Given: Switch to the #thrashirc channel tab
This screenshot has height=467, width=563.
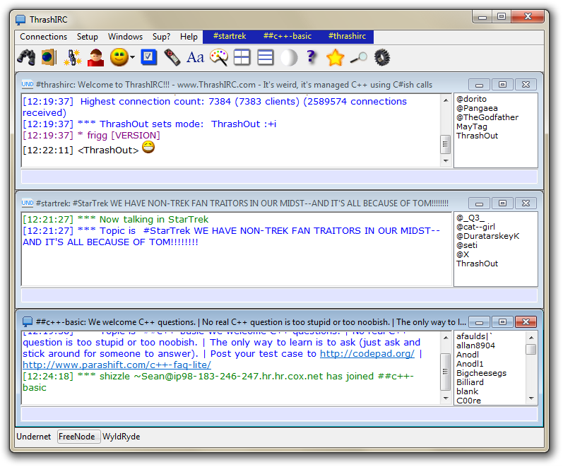Looking at the screenshot, I should [347, 36].
